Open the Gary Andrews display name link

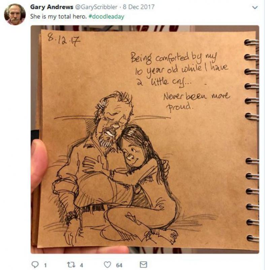52,7
